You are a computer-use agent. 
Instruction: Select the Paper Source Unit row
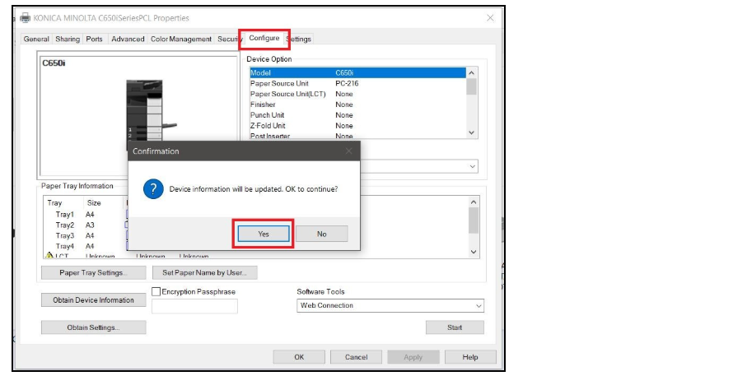coord(357,84)
